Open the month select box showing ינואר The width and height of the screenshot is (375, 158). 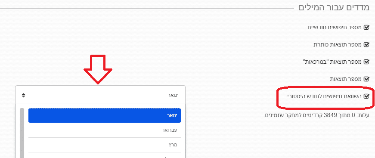[x=100, y=95]
